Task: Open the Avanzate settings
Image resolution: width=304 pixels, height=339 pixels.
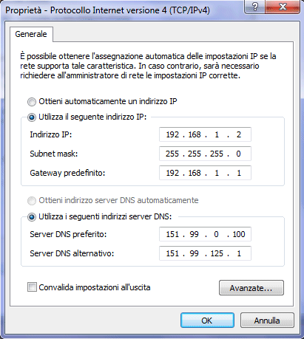Action: coord(251,287)
